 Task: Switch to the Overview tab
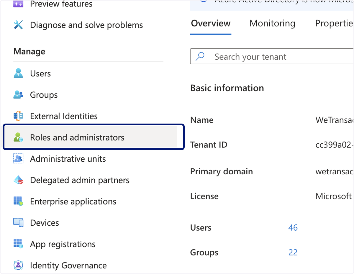point(211,23)
